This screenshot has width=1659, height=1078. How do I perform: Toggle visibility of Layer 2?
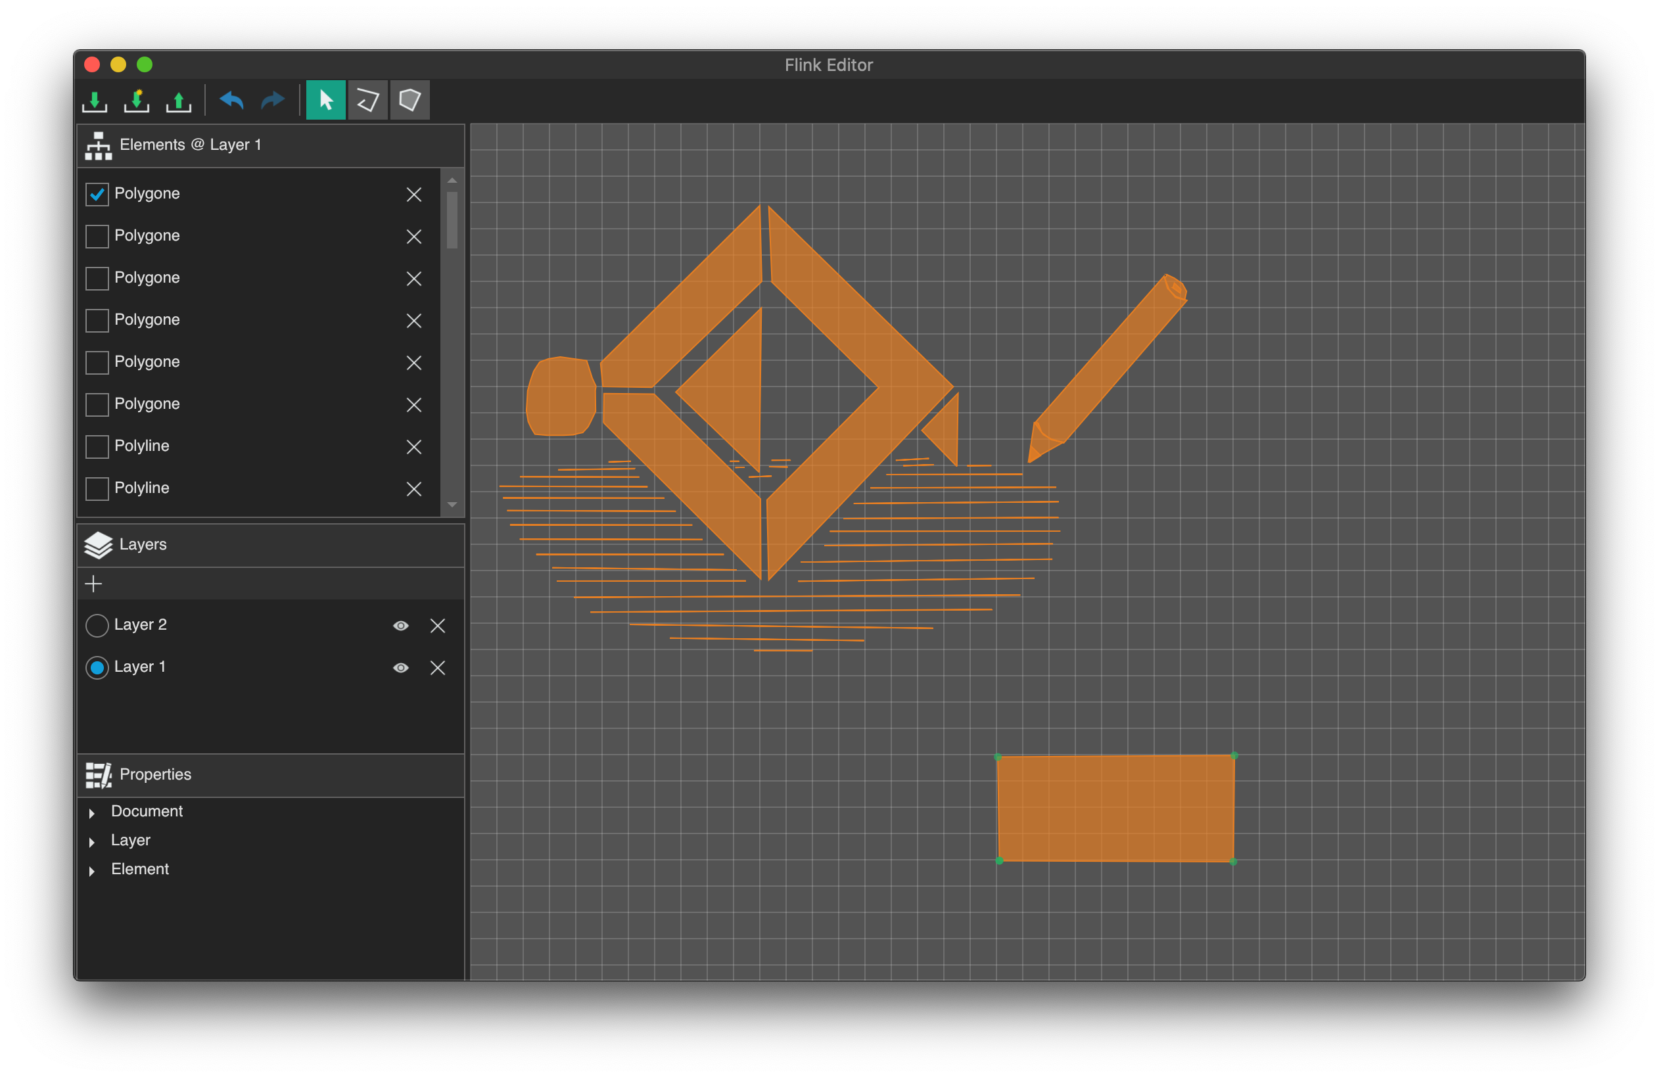coord(401,626)
